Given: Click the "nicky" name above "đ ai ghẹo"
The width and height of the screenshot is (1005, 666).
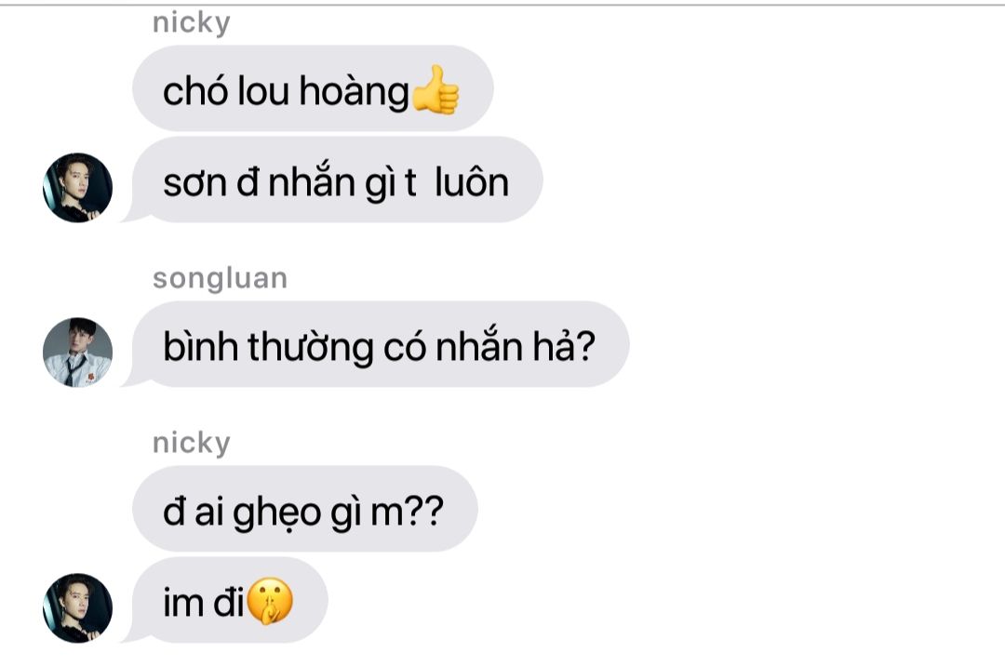Looking at the screenshot, I should (x=191, y=443).
